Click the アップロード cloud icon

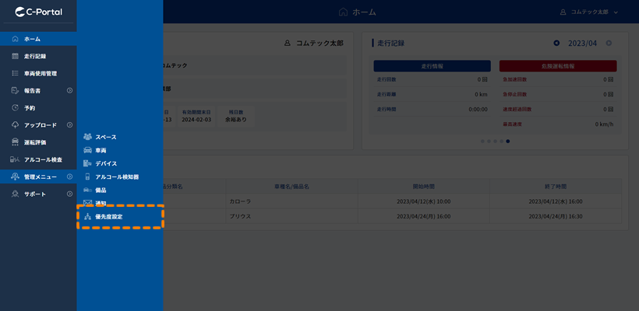click(15, 125)
